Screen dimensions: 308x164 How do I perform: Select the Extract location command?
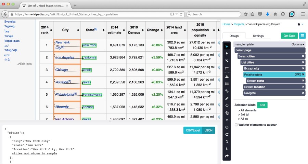274,87
